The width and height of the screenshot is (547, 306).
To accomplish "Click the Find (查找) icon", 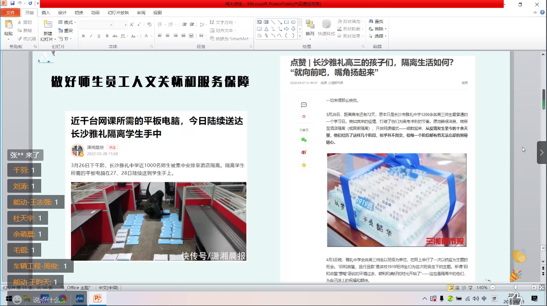I will click(x=376, y=21).
